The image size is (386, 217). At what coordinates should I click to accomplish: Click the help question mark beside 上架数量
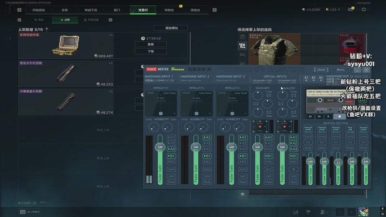click(46, 29)
